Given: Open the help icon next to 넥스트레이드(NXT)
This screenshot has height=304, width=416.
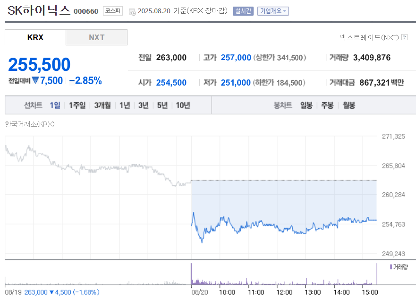Looking at the screenshot, I should pos(404,37).
